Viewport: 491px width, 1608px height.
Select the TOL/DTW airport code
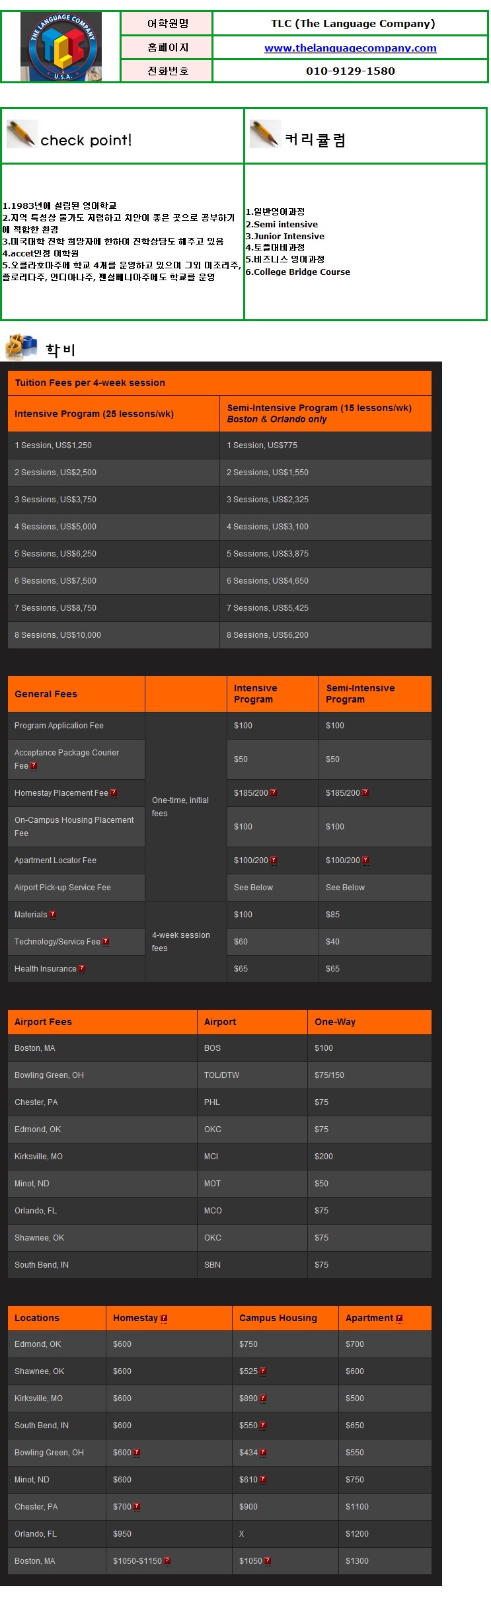tap(221, 1075)
